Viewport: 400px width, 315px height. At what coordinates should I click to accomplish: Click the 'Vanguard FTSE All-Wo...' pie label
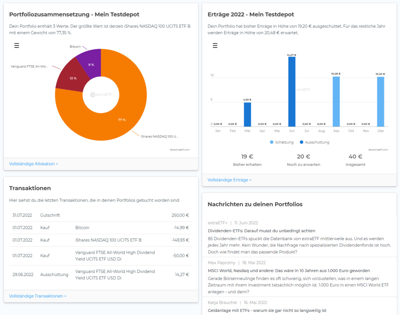pos(29,66)
